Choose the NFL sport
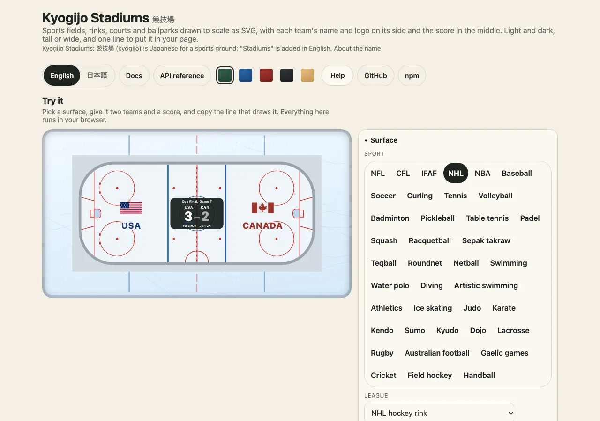This screenshot has width=600, height=421. point(378,173)
